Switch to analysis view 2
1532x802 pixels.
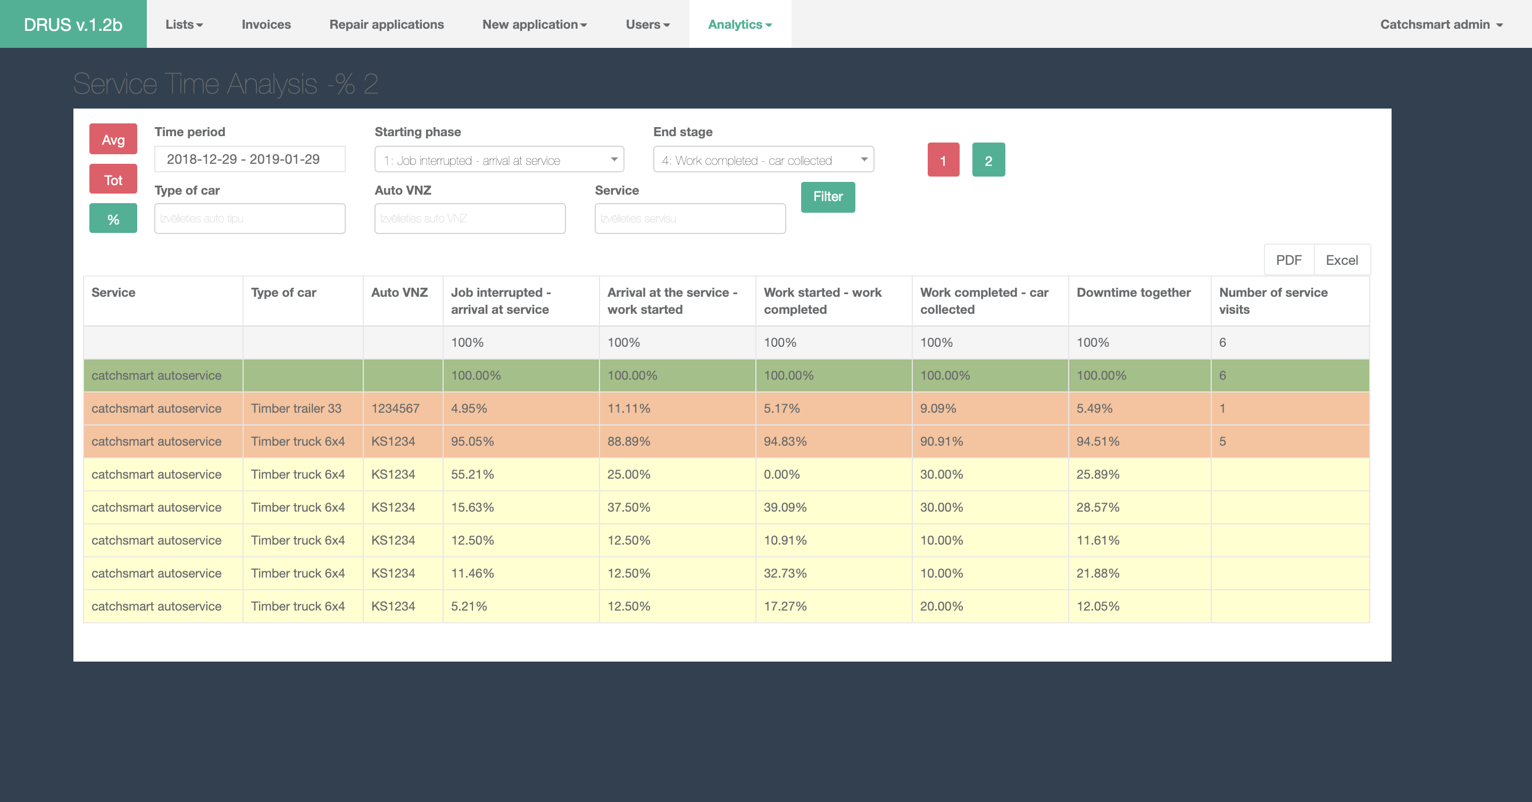pos(988,160)
